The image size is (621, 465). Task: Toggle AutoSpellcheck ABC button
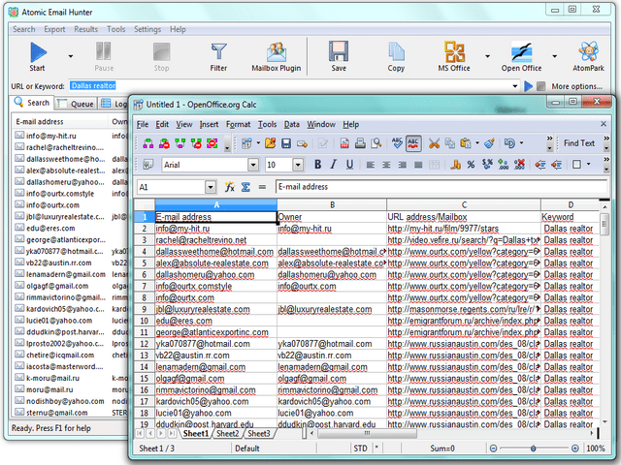413,143
